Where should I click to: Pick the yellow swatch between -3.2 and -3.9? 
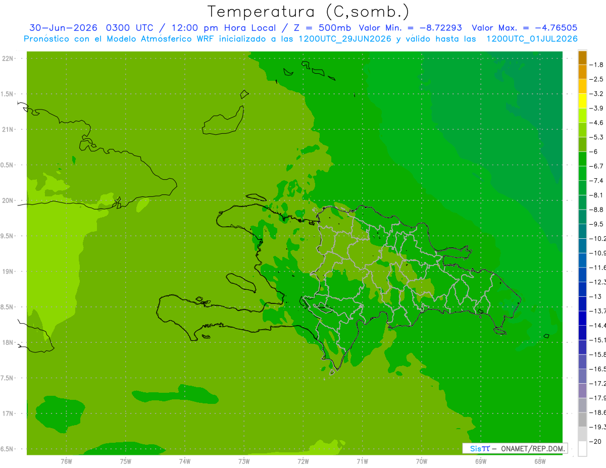click(582, 101)
